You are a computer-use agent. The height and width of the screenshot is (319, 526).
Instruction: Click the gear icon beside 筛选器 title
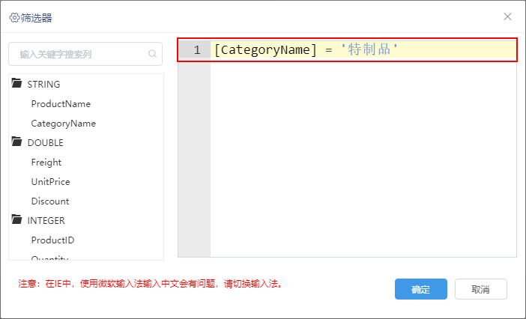(14, 17)
